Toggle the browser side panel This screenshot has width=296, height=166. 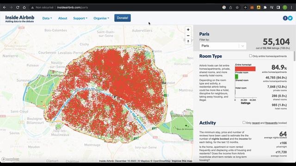tap(278, 7)
